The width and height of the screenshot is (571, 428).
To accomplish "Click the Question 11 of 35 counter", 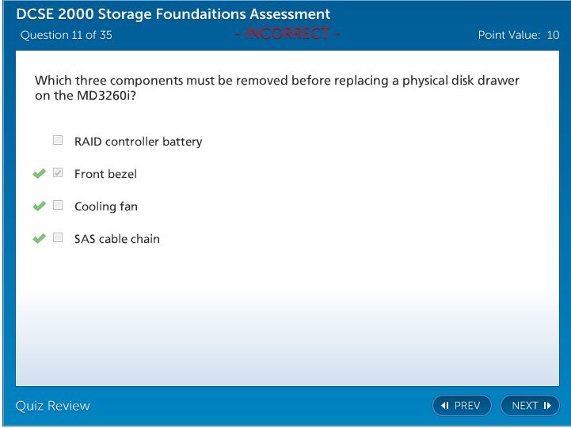I will point(66,35).
